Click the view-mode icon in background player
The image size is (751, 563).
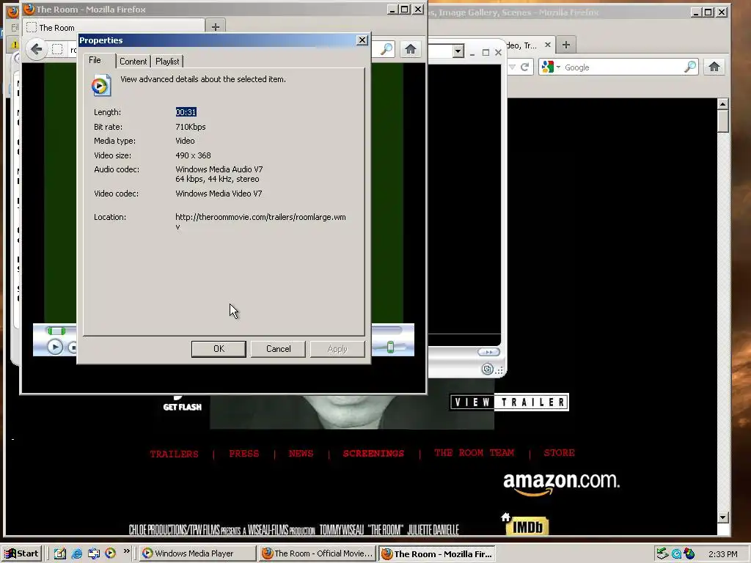coord(487,369)
